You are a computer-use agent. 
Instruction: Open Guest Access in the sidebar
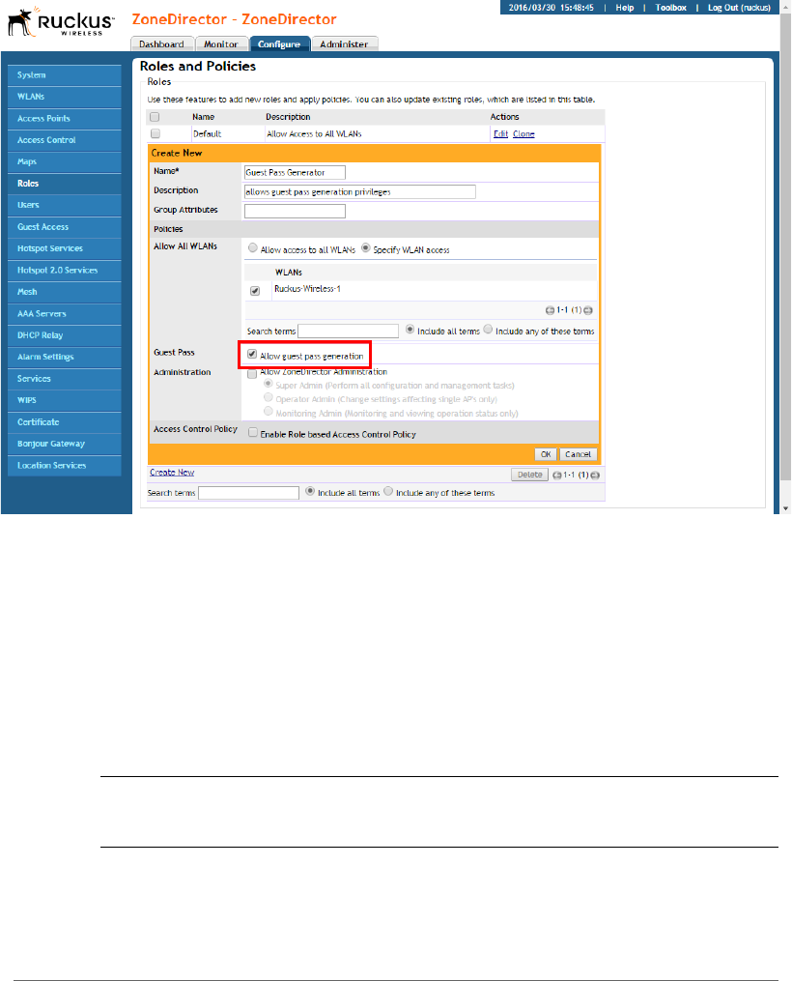click(x=65, y=227)
